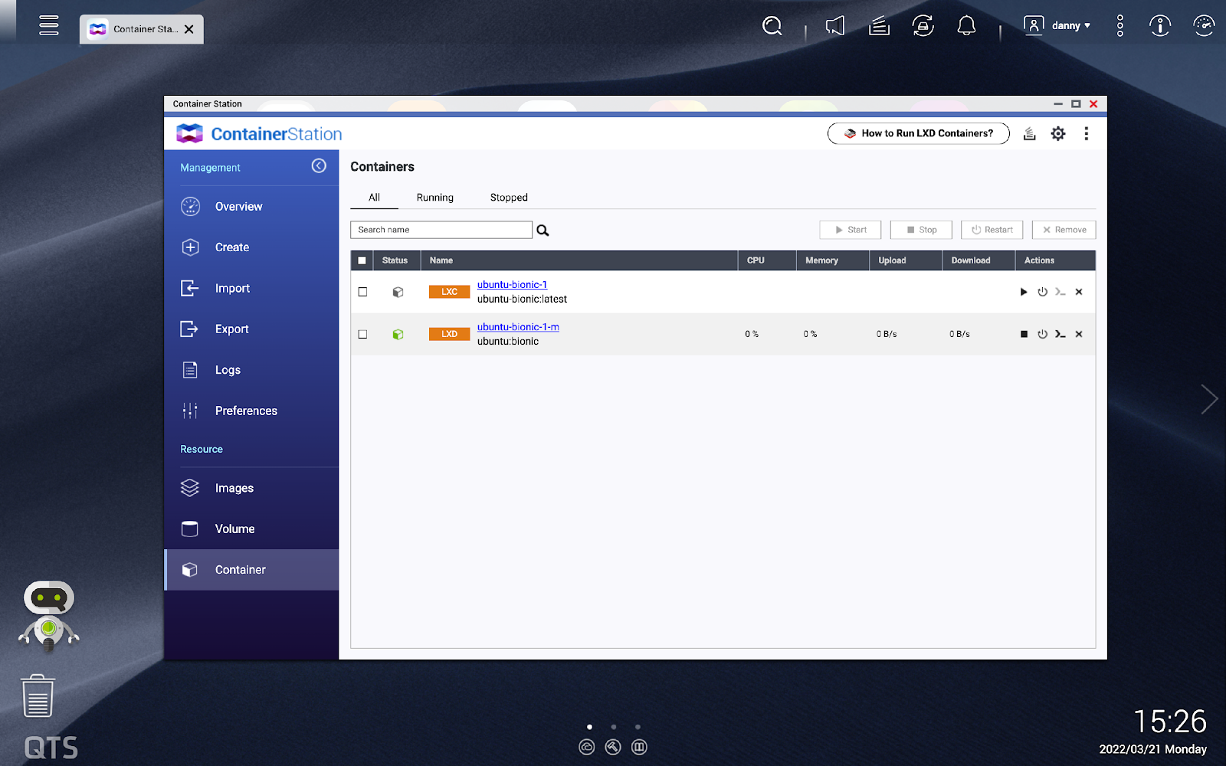1226x766 pixels.
Task: Restart icon for ubuntu-bionic-1 row
Action: coord(1042,292)
